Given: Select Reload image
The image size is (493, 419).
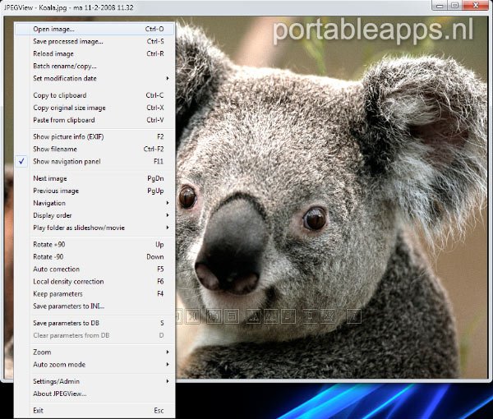Looking at the screenshot, I should (94, 53).
